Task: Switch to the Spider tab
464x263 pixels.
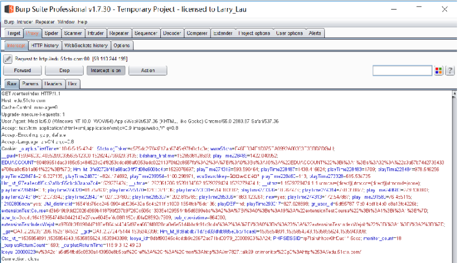Action: pos(51,33)
